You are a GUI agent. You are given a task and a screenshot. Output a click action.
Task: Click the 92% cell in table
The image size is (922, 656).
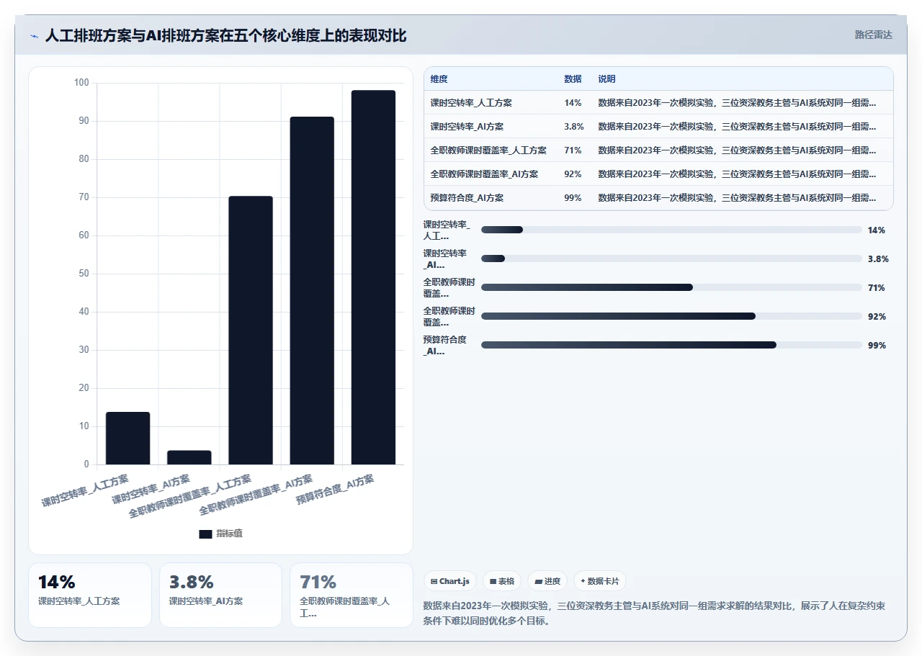pos(573,174)
